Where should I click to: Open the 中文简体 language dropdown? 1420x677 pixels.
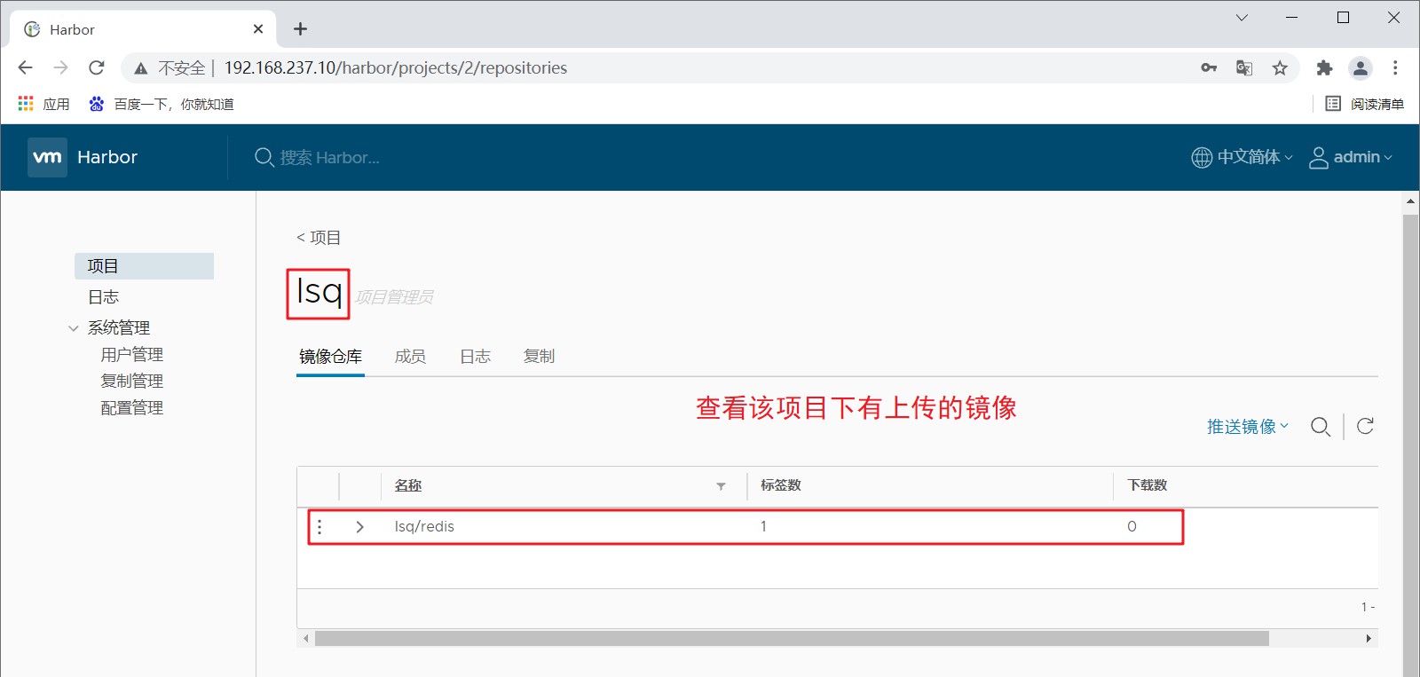point(1255,157)
